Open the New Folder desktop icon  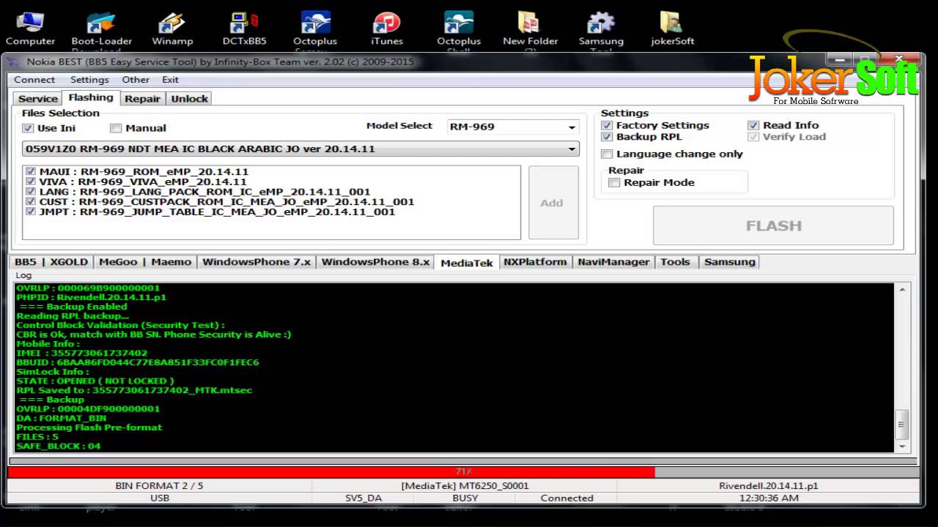point(530,28)
